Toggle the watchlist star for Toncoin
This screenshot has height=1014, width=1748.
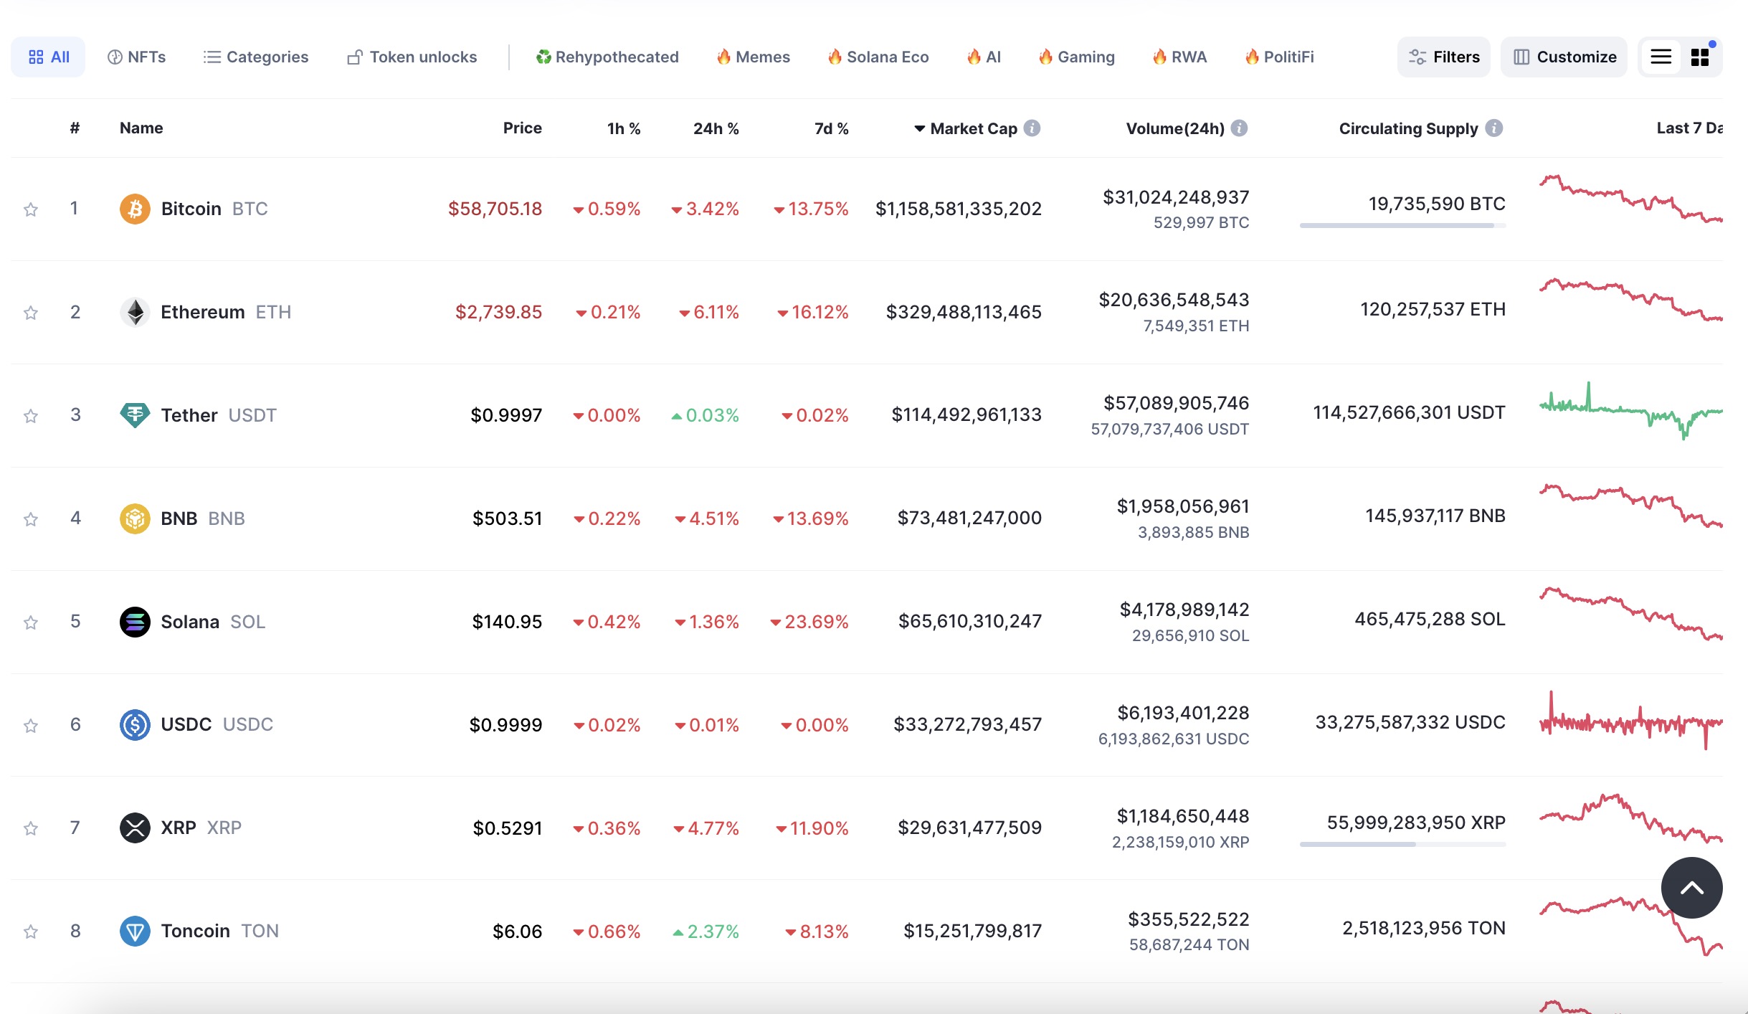(30, 932)
